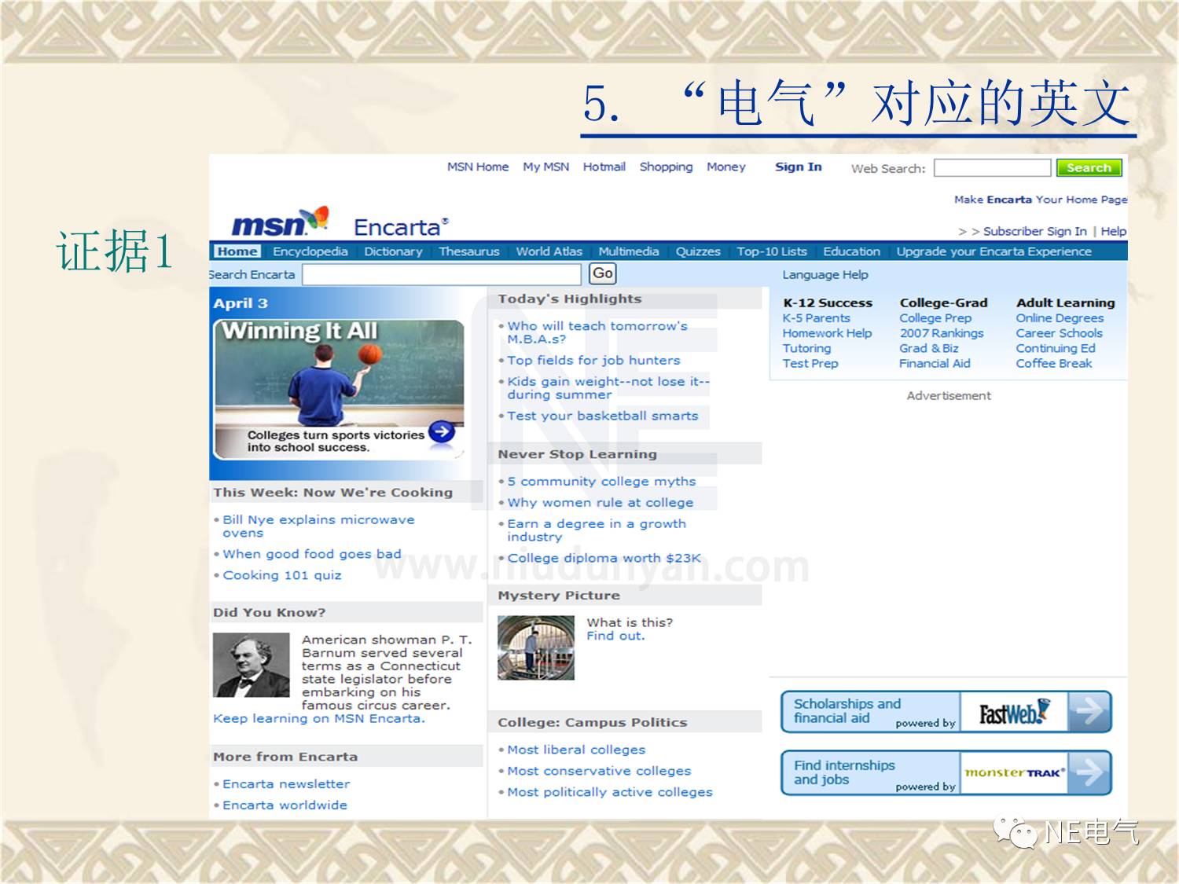The height and width of the screenshot is (884, 1179).
Task: Open '5 community college myths'
Action: 601,481
